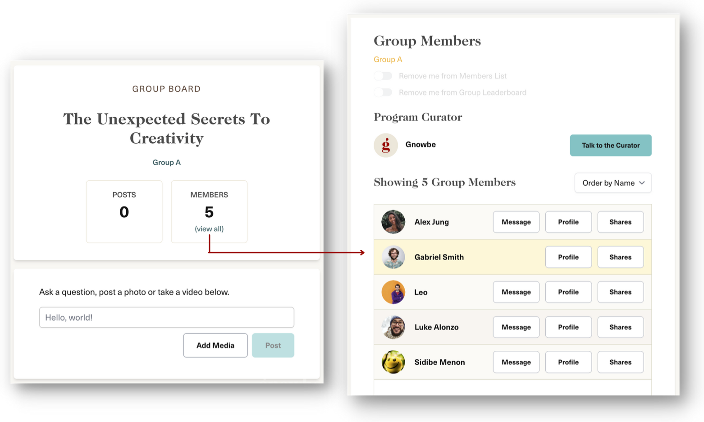
Task: Toggle Remove me from Members List
Action: [x=383, y=76]
